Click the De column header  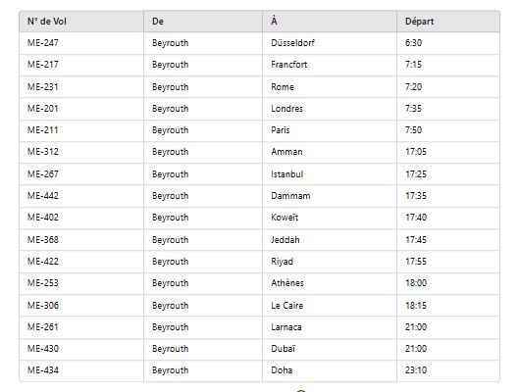pyautogui.click(x=203, y=22)
